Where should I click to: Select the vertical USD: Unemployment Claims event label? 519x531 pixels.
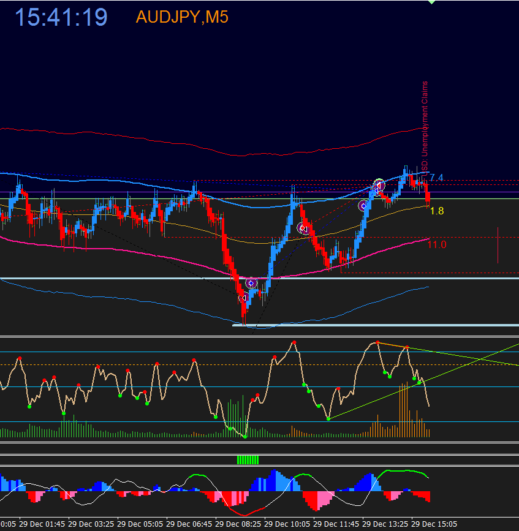[x=425, y=127]
